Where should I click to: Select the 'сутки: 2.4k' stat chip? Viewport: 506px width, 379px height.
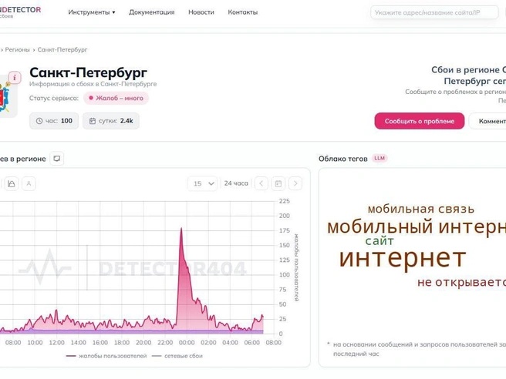[x=111, y=121]
